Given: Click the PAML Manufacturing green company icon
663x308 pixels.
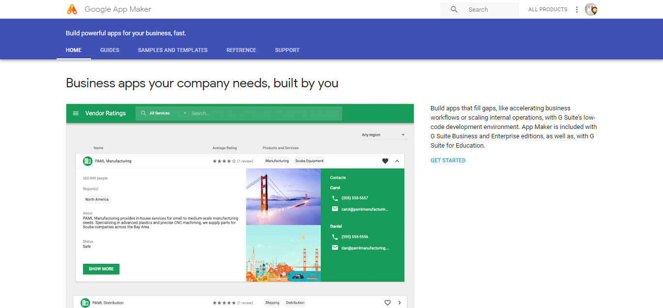Looking at the screenshot, I should pos(87,161).
